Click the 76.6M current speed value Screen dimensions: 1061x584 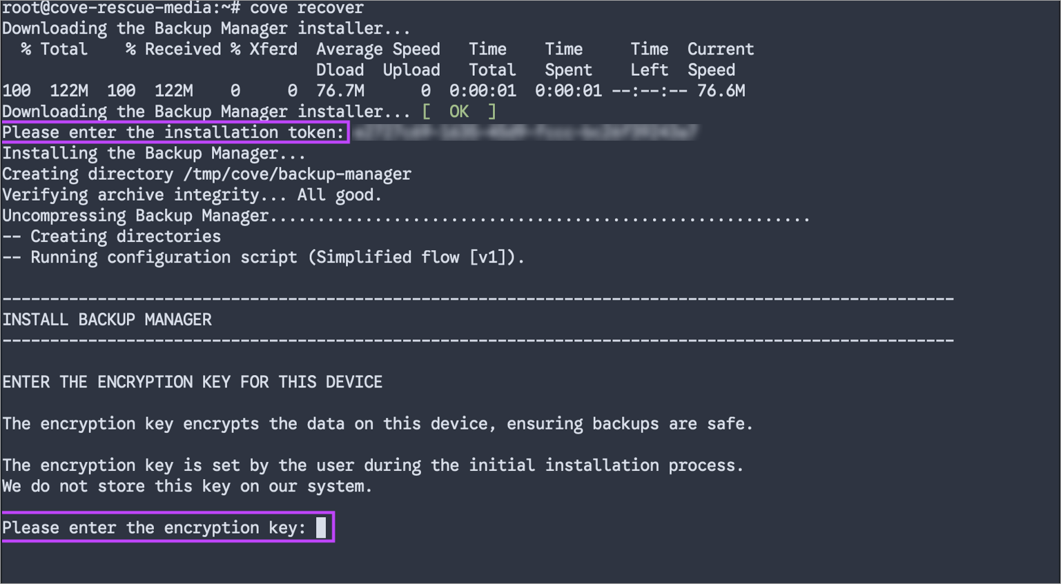point(721,91)
